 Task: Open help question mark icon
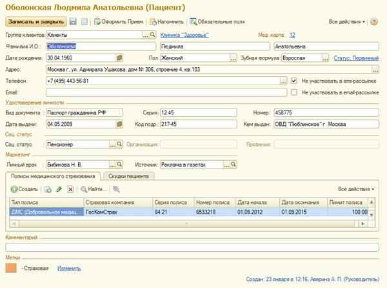374,22
